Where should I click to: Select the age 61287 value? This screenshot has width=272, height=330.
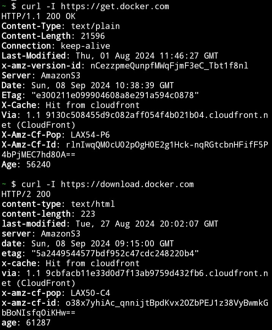(x=38, y=323)
